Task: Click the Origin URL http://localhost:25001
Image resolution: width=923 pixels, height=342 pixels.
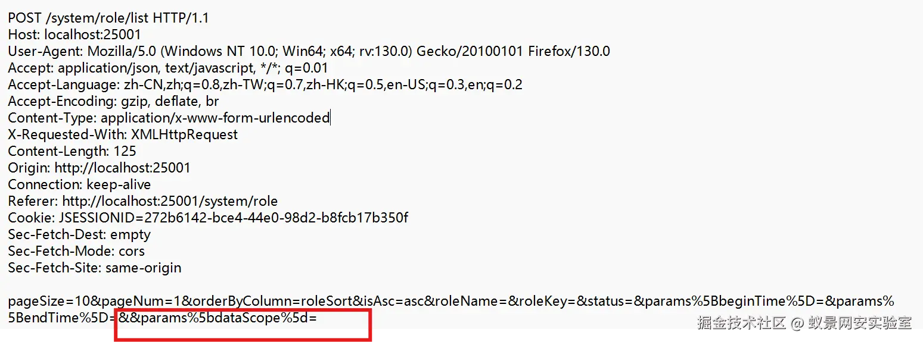Action: [122, 168]
